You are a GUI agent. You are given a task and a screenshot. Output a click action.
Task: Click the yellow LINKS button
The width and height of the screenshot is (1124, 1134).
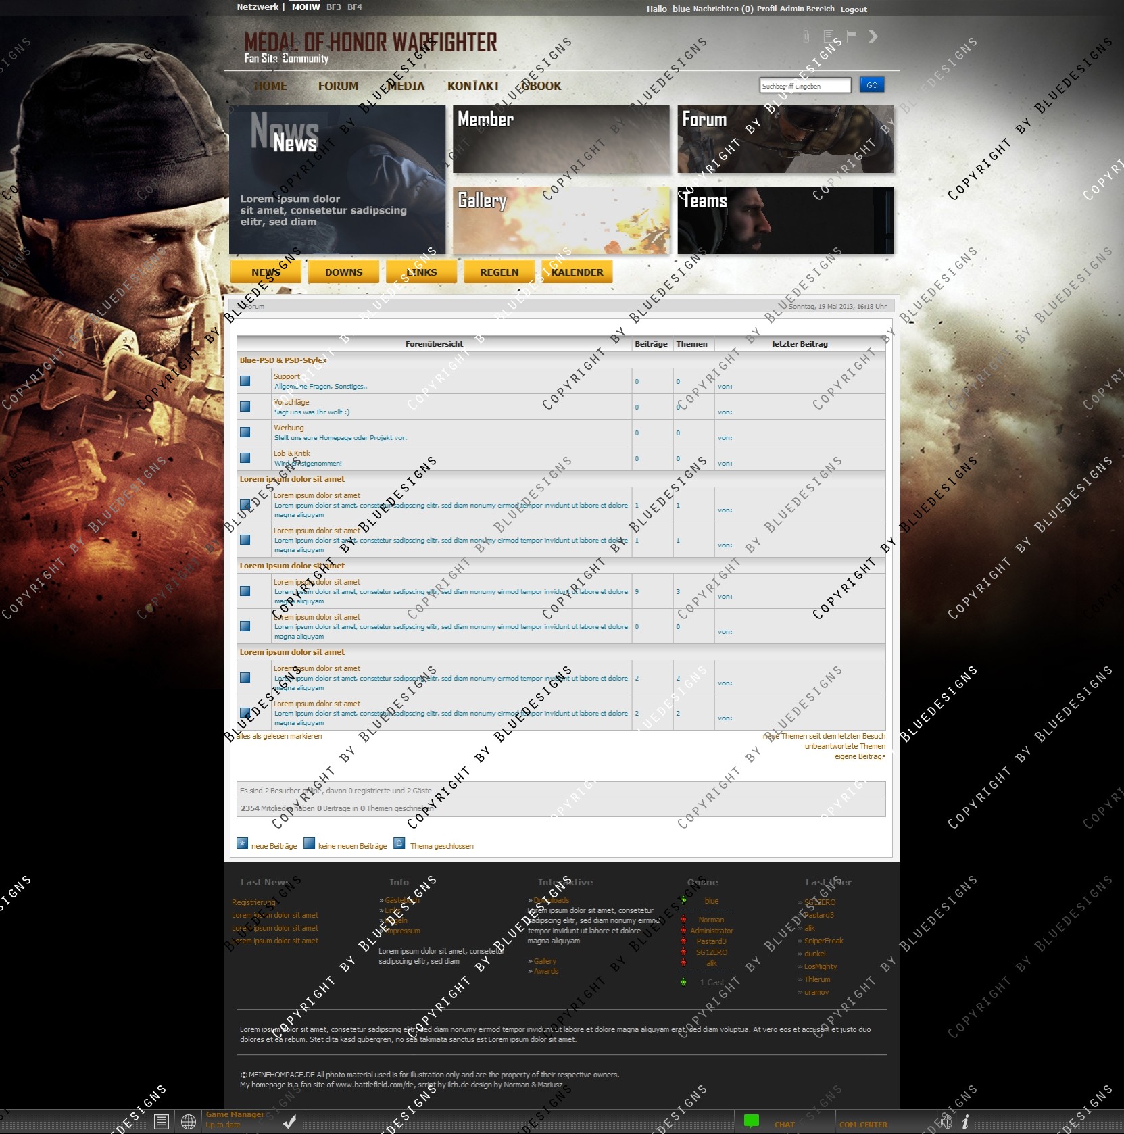click(x=421, y=272)
